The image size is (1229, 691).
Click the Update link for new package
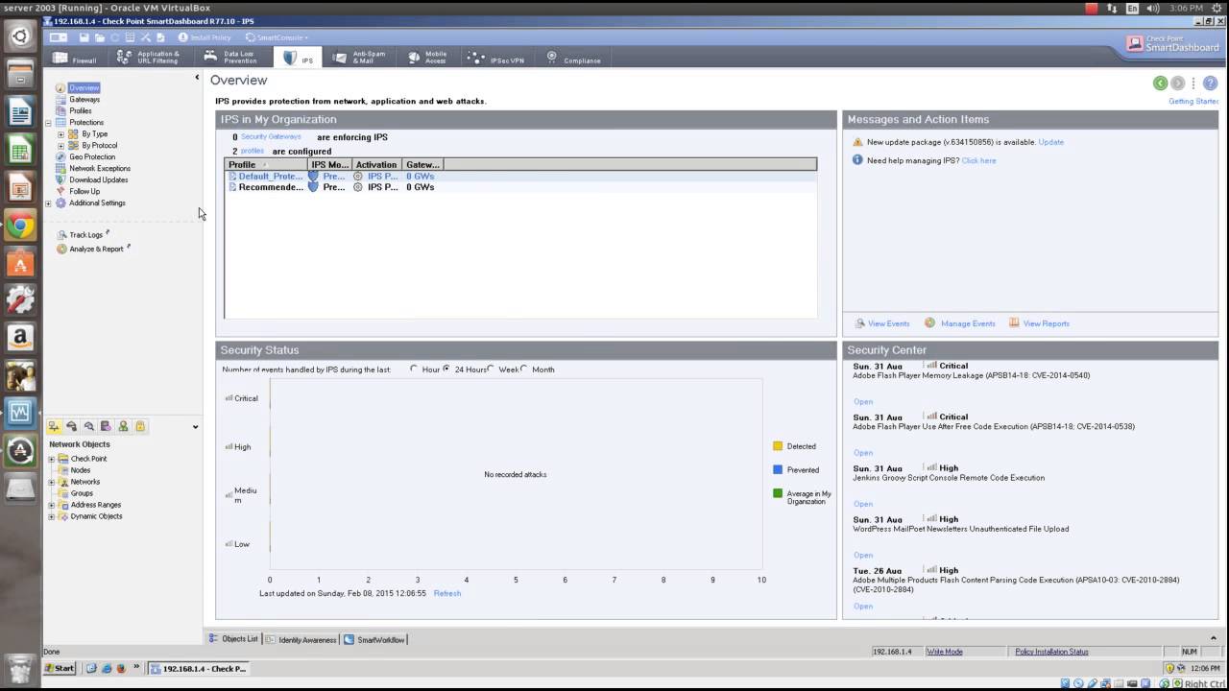pos(1050,142)
